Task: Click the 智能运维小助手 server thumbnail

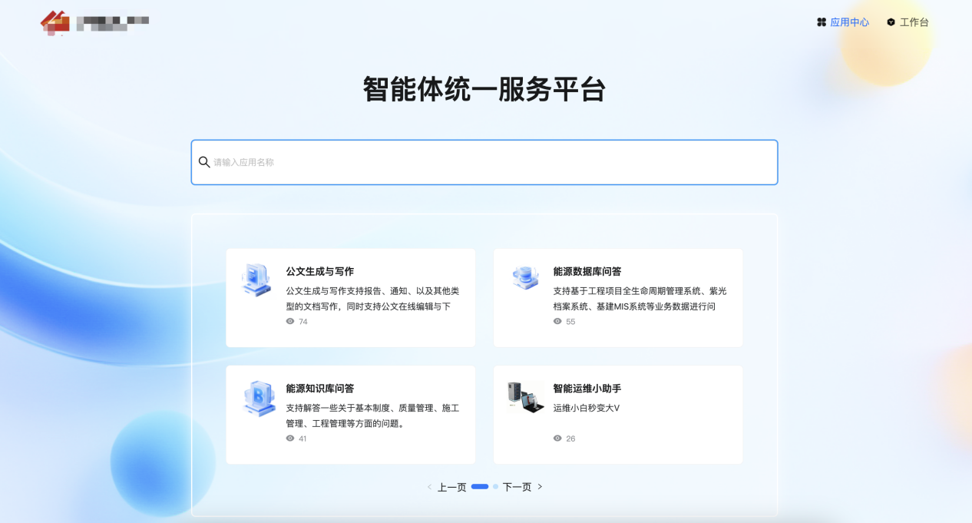Action: point(526,397)
